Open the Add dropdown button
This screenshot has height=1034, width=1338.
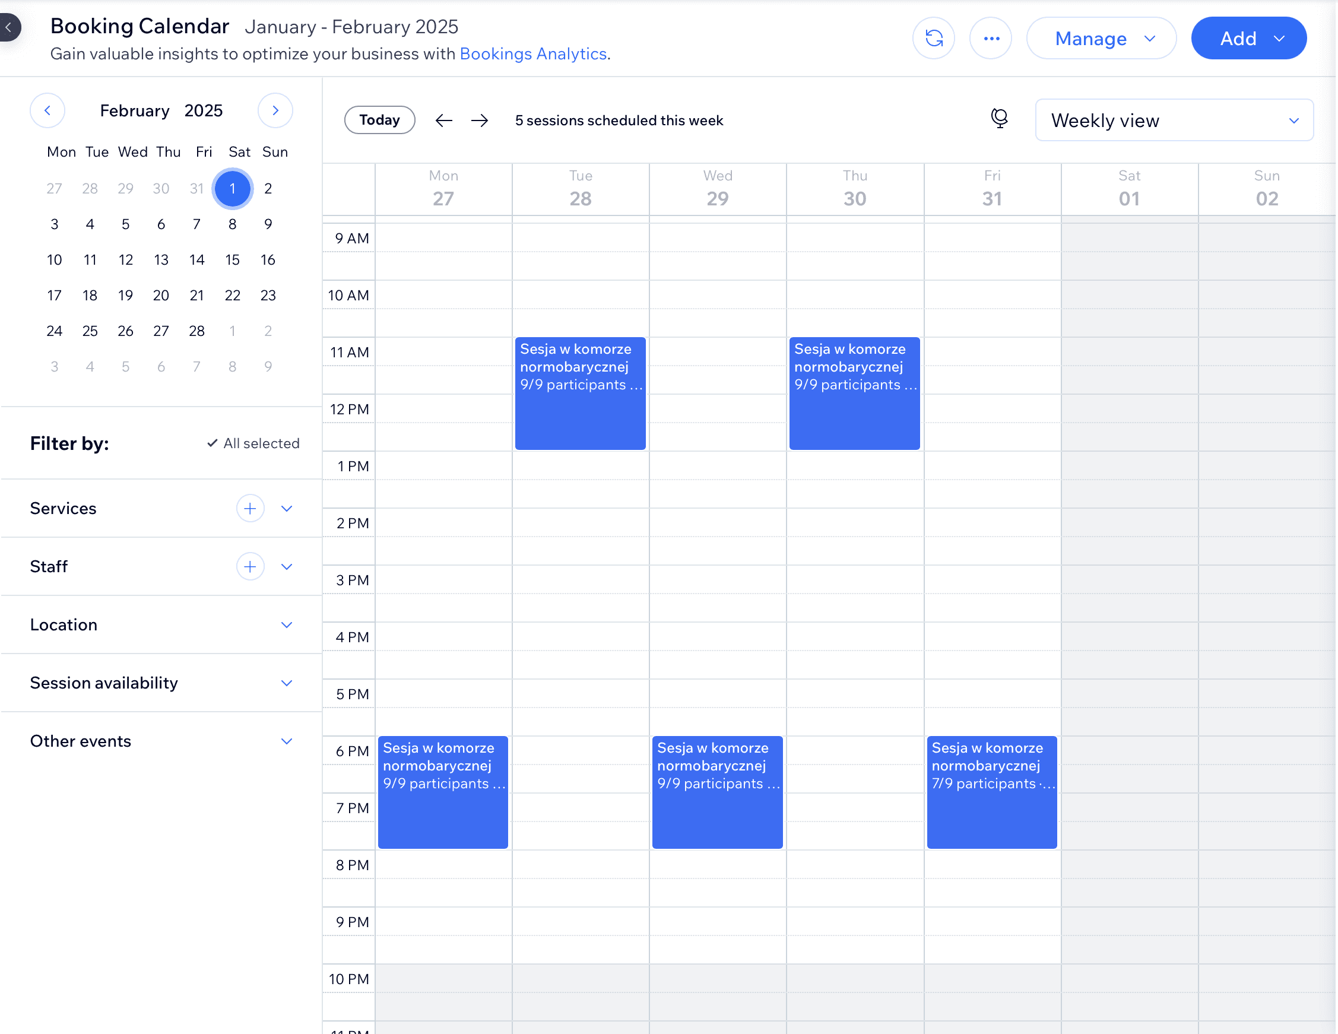pyautogui.click(x=1248, y=39)
